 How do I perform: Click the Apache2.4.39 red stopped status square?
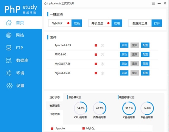(96, 45)
